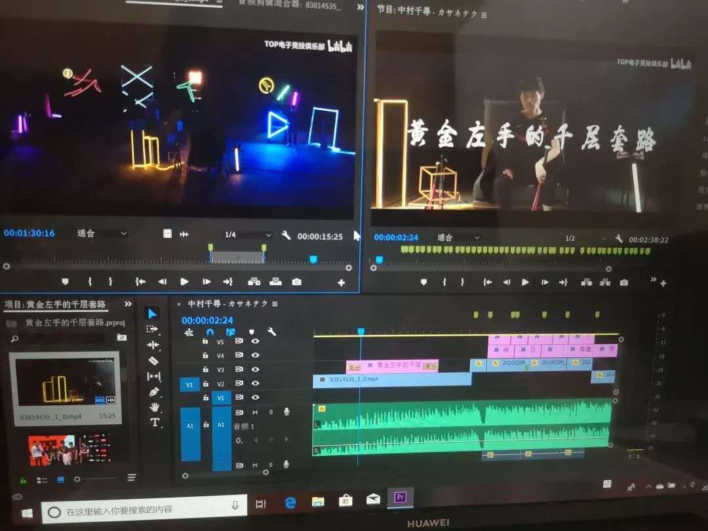Click Export Frame camera icon in Source monitor

point(297,282)
